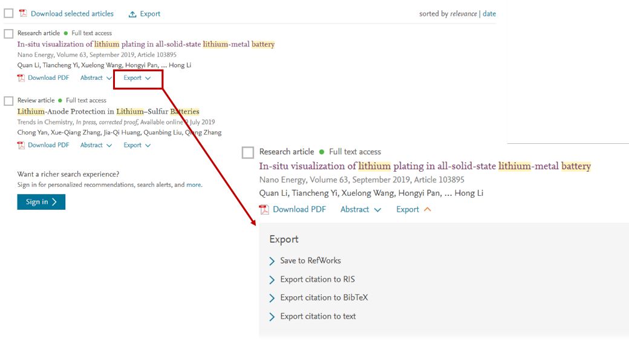Click 'more' link in sign-in prompt
This screenshot has width=629, height=347.
(x=194, y=185)
